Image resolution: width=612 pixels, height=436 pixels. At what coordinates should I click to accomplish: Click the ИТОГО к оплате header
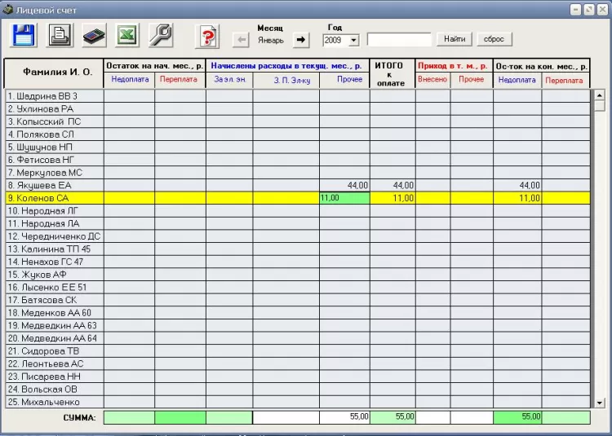click(392, 73)
